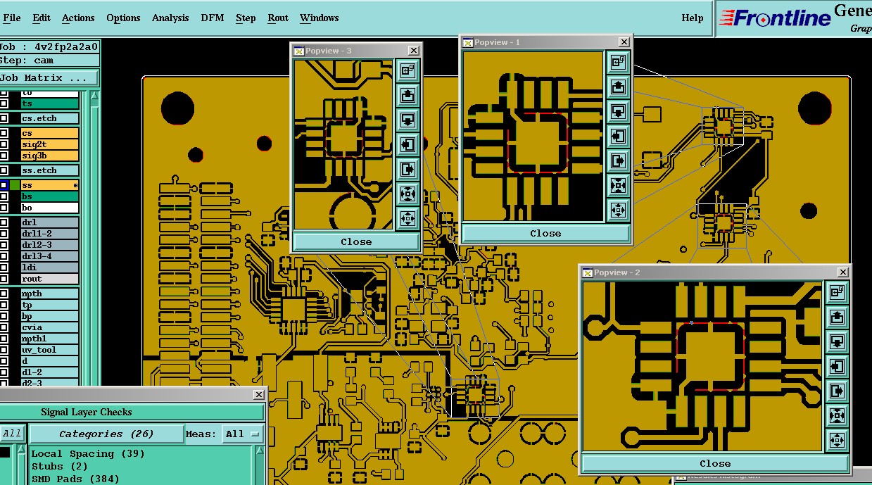Toggle the checkbox for layer cs.etch
The height and width of the screenshot is (485, 872).
click(4, 118)
